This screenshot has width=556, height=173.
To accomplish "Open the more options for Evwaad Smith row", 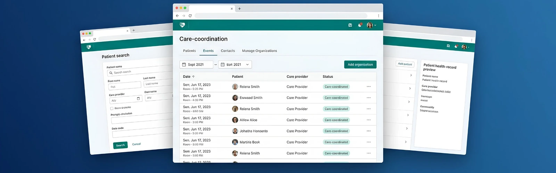I will pos(369,98).
